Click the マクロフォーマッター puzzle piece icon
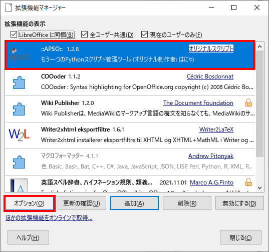The width and height of the screenshot is (269, 252). point(19,162)
